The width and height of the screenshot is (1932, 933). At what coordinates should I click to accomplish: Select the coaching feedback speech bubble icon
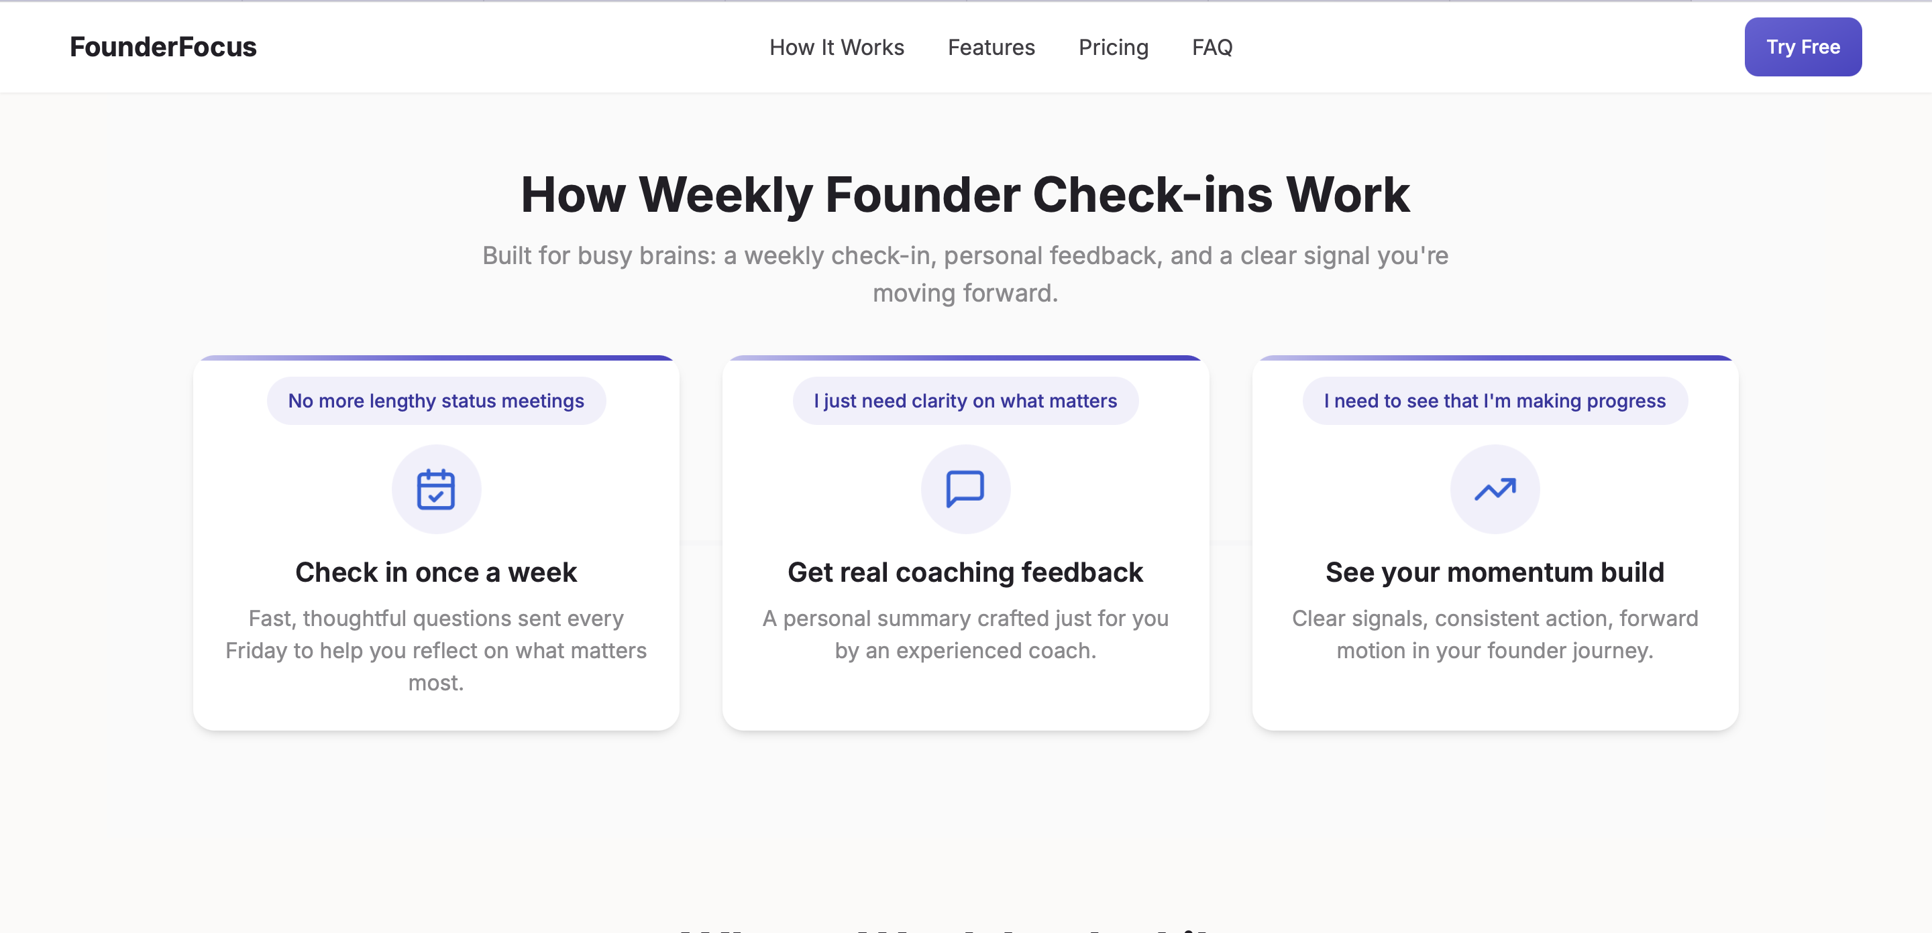click(965, 489)
